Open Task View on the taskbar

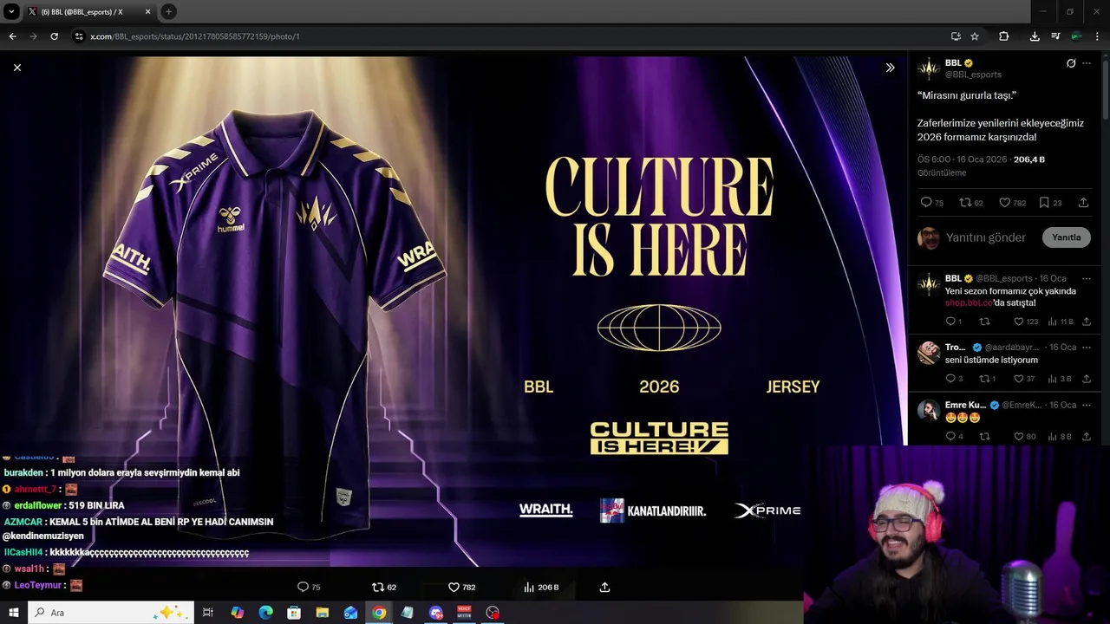coord(208,613)
